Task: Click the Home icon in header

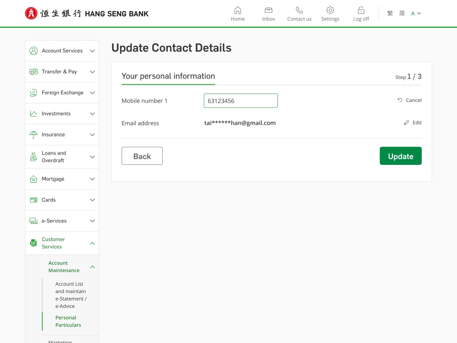Action: (238, 10)
